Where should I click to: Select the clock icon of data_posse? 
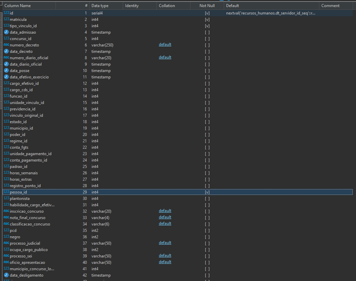(x=6, y=70)
